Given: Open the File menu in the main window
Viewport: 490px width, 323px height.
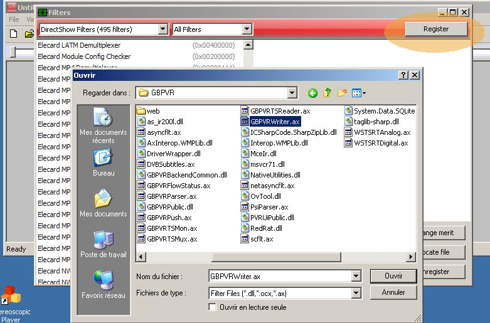Looking at the screenshot, I should click(14, 19).
